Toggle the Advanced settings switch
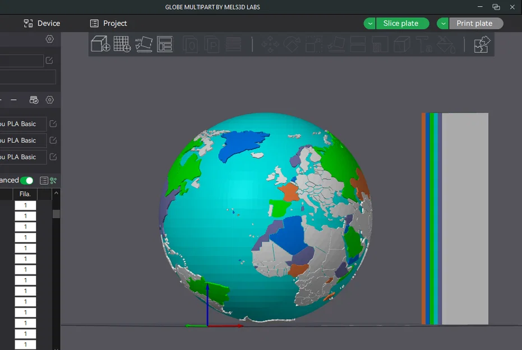Image resolution: width=522 pixels, height=350 pixels. click(27, 180)
